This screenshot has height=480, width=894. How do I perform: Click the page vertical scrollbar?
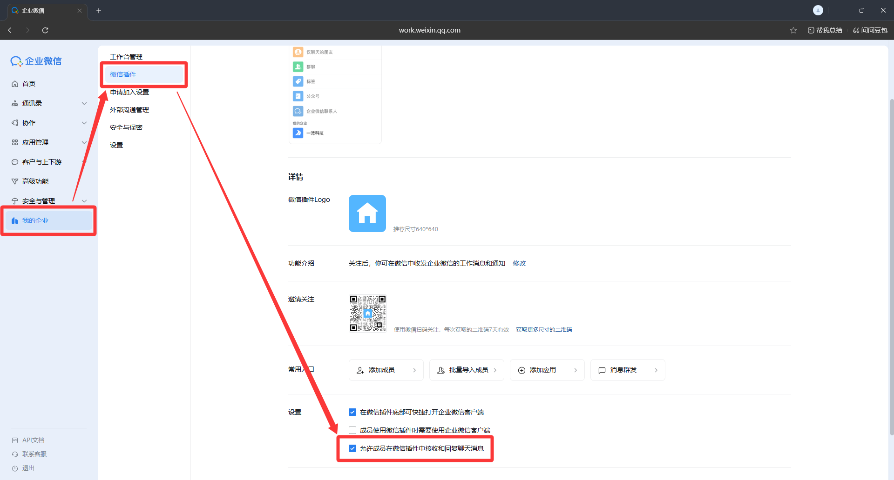(892, 267)
